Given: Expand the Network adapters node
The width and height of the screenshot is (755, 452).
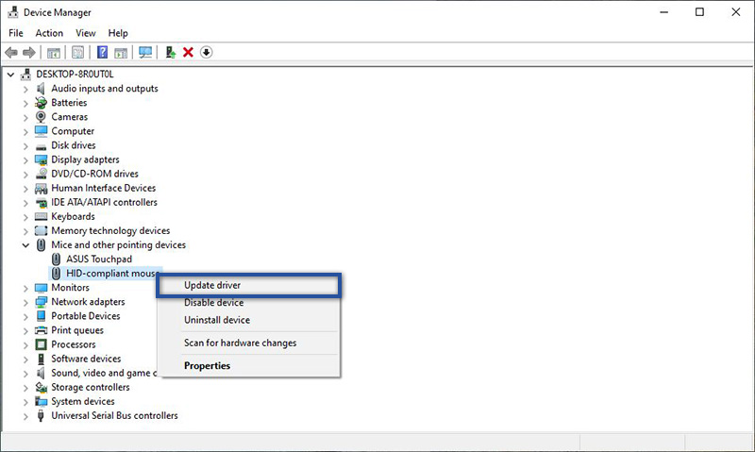Looking at the screenshot, I should point(25,302).
